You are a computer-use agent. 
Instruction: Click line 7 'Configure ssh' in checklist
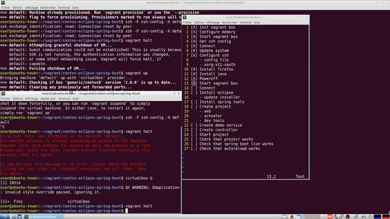pos(214,55)
